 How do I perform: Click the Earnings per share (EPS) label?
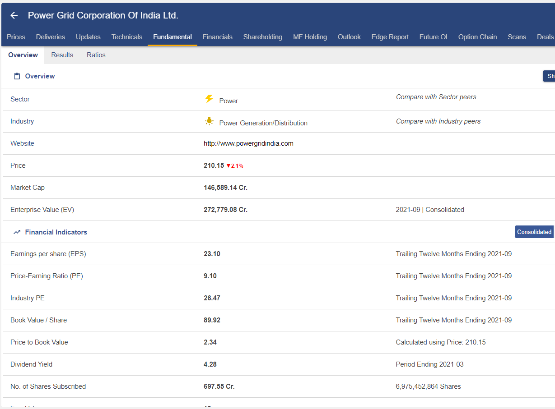pos(48,254)
